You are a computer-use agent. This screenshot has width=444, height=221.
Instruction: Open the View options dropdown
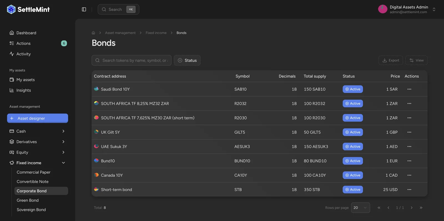tap(417, 60)
